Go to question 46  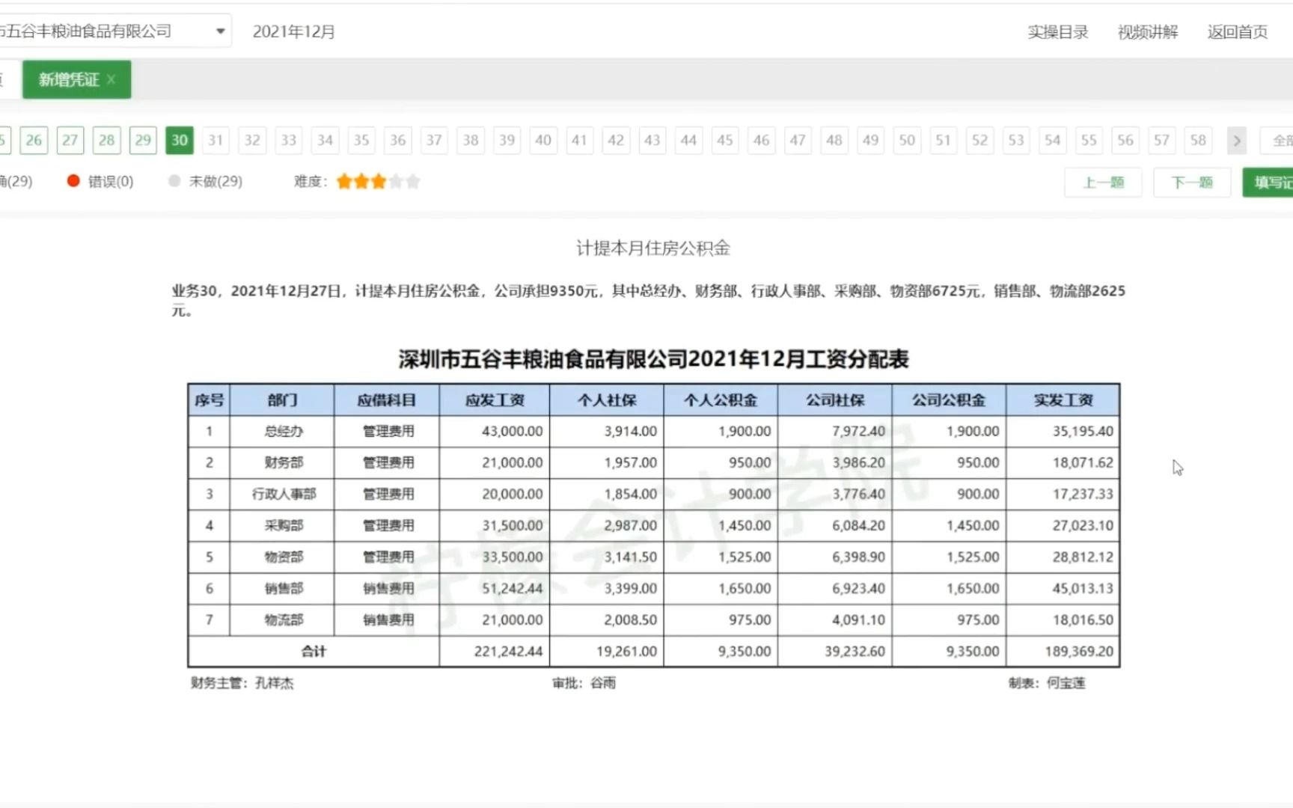[762, 140]
